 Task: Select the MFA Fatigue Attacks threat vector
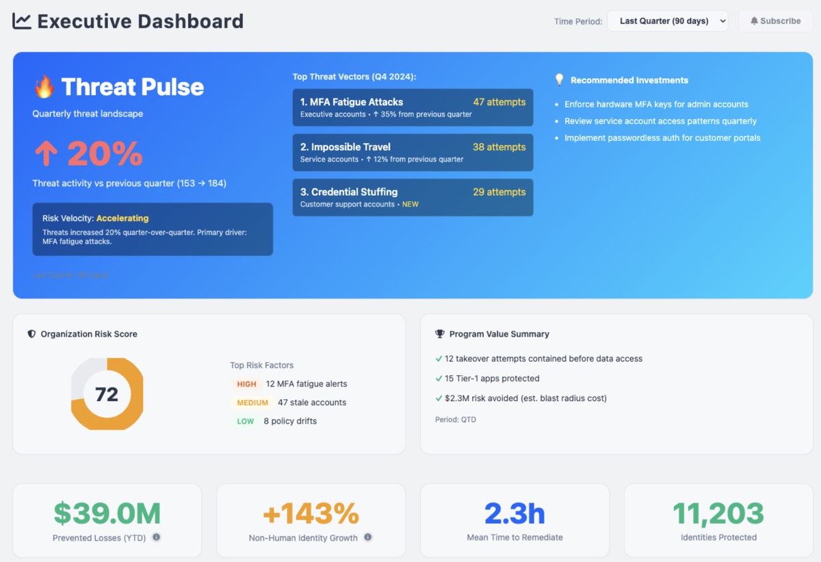(x=413, y=107)
